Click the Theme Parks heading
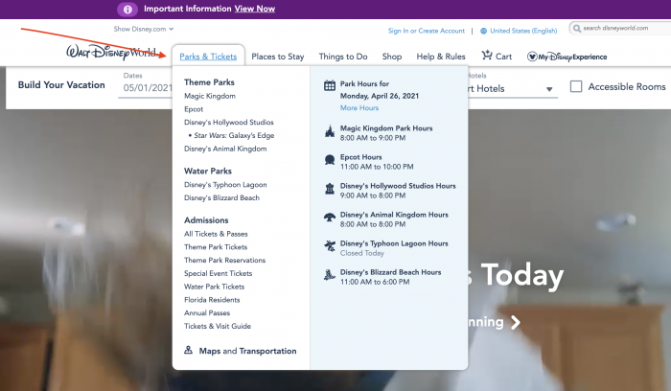671x391 pixels. point(209,82)
